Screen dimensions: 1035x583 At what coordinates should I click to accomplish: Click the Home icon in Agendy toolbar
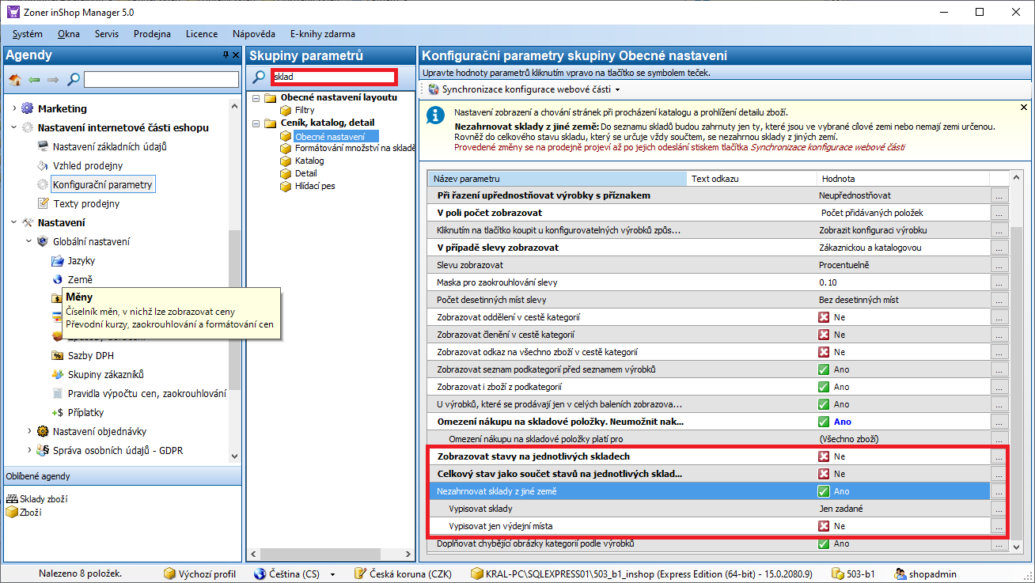pos(14,80)
